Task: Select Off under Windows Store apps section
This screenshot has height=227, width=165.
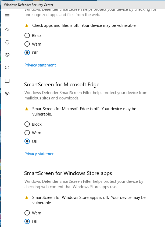Action: (27, 221)
